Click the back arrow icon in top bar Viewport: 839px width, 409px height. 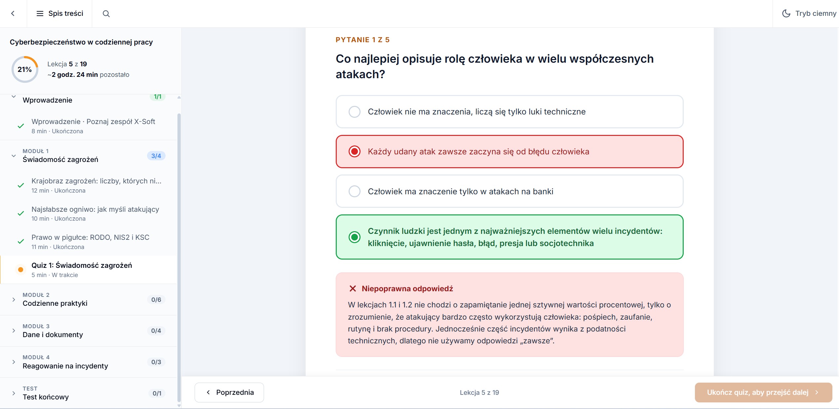pos(13,14)
